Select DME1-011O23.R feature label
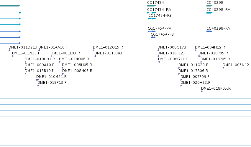Image resolution: width=251 pixels, height=147 pixels. 193,65
